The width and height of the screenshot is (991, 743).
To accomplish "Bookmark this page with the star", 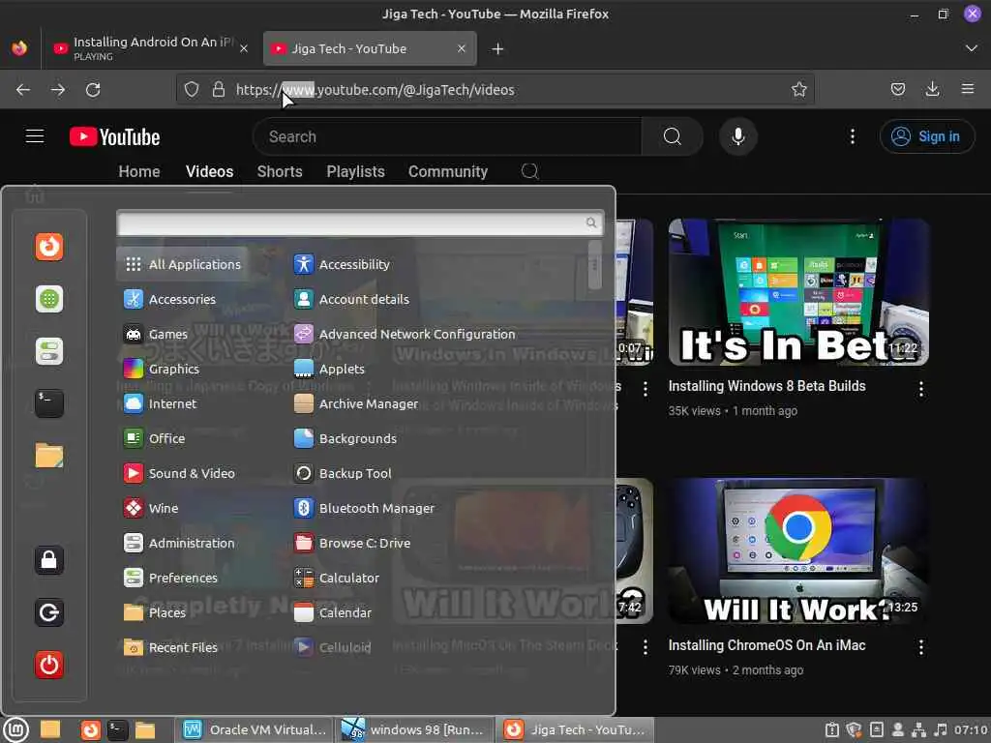I will coord(798,90).
